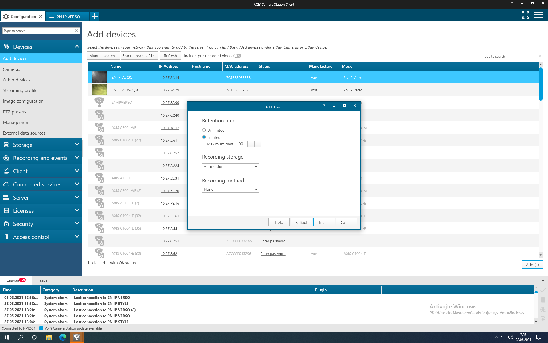Screen dimensions: 548x343
Task: Click the Server icon
Action: pos(6,197)
